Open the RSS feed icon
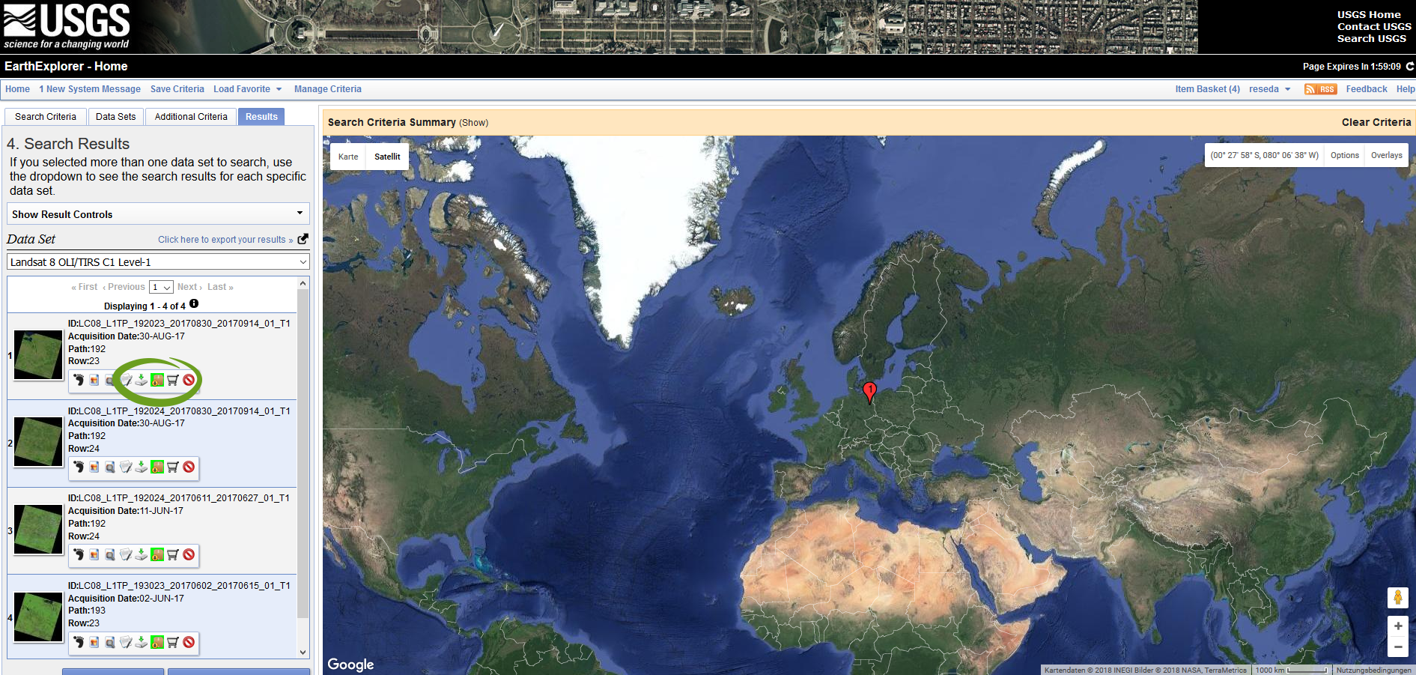Image resolution: width=1416 pixels, height=675 pixels. point(1320,89)
